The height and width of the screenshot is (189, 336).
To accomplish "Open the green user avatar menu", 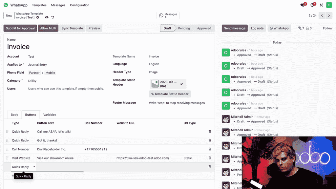I will pyautogui.click(x=329, y=5).
